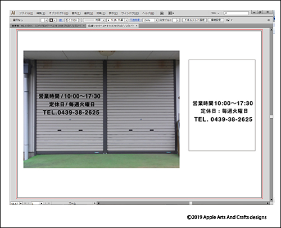Click into the help search field
Screen dimensions: 281x228
point(237,13)
